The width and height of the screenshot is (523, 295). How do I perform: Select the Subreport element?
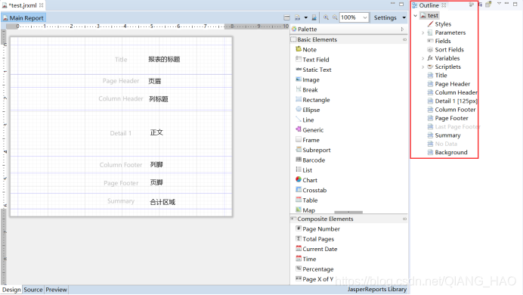[313, 150]
